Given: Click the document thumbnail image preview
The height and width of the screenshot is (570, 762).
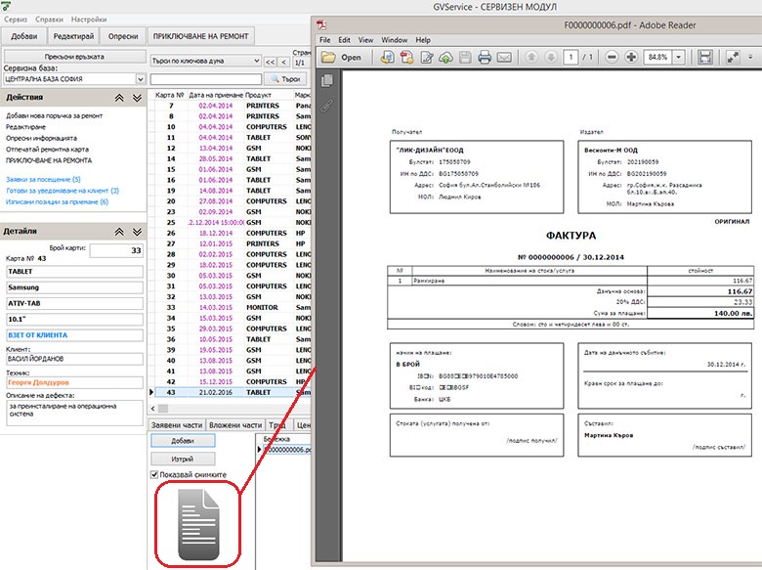Looking at the screenshot, I should point(198,524).
